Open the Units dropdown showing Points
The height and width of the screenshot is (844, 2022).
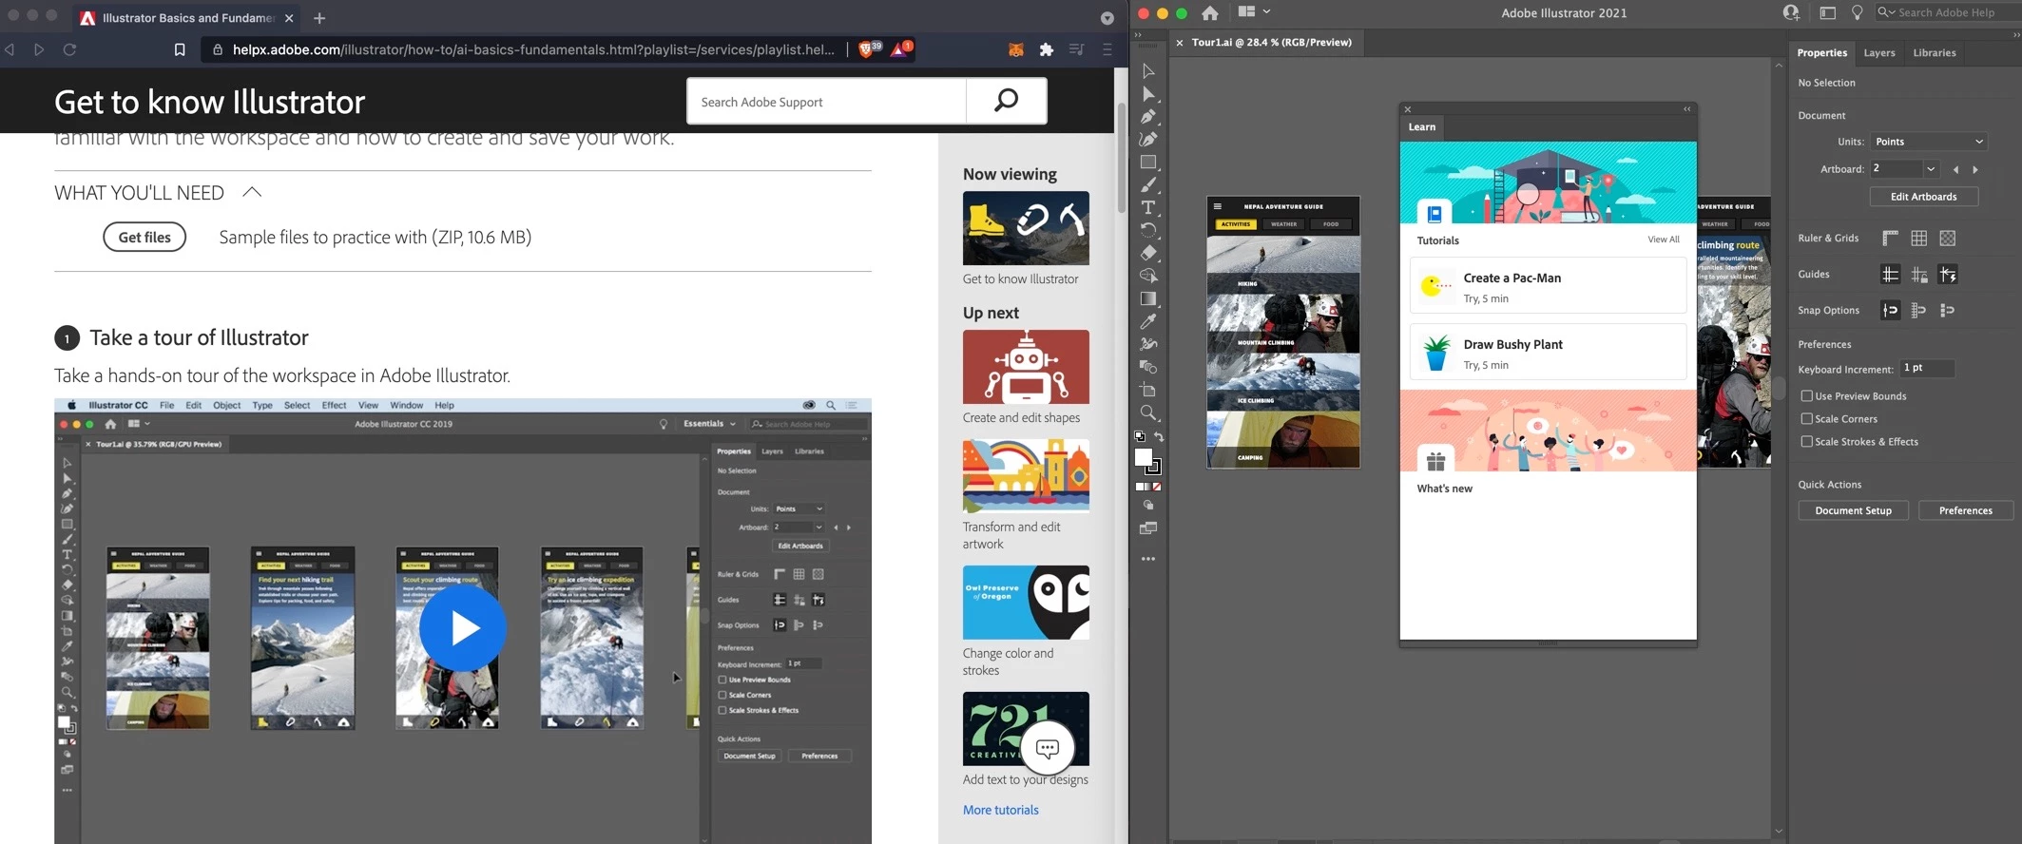tap(1929, 142)
